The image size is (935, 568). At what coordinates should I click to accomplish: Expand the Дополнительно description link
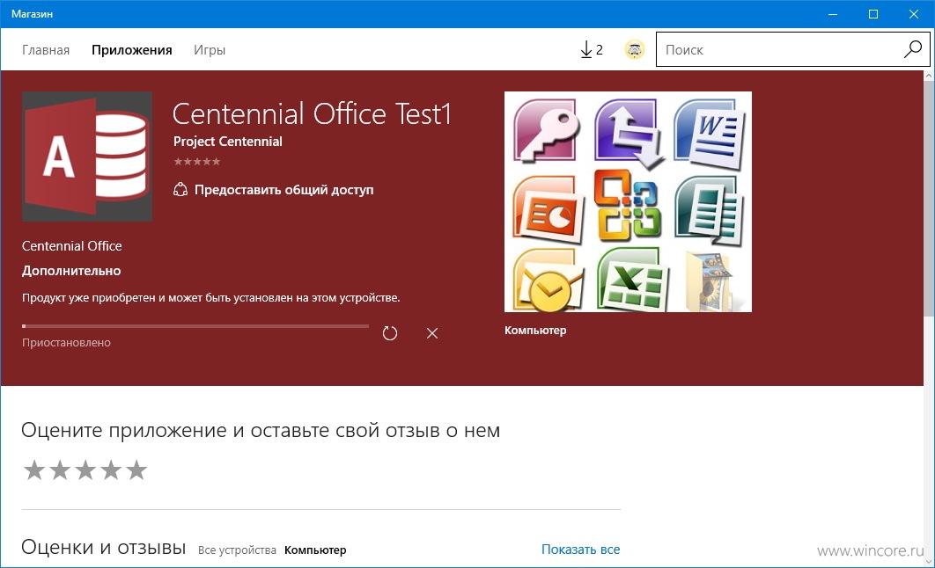71,271
